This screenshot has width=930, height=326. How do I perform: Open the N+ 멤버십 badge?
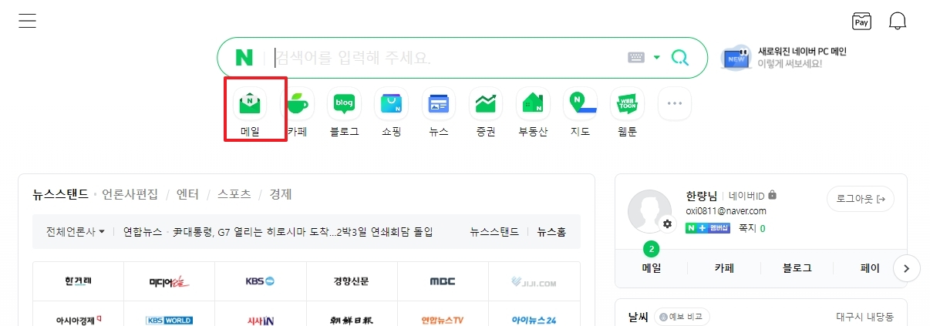(x=707, y=228)
